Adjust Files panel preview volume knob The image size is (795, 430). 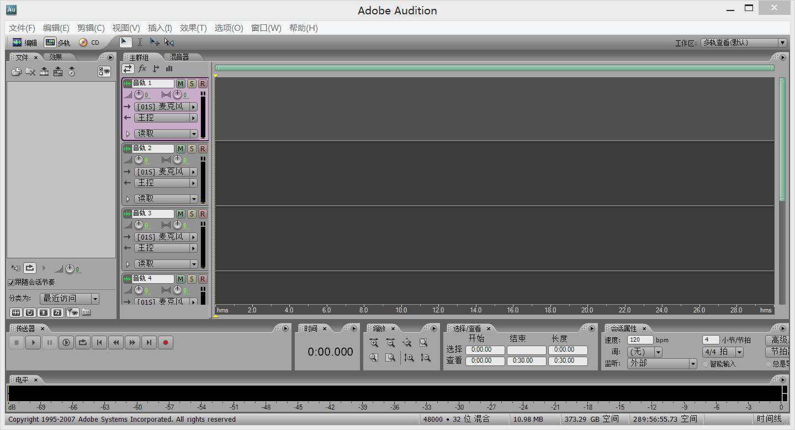pyautogui.click(x=70, y=269)
